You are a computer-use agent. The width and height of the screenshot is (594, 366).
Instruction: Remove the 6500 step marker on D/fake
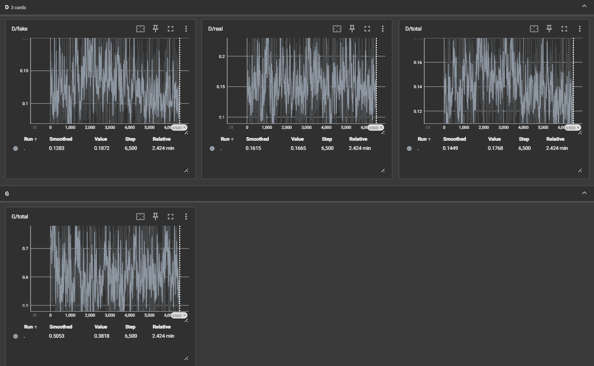point(185,128)
